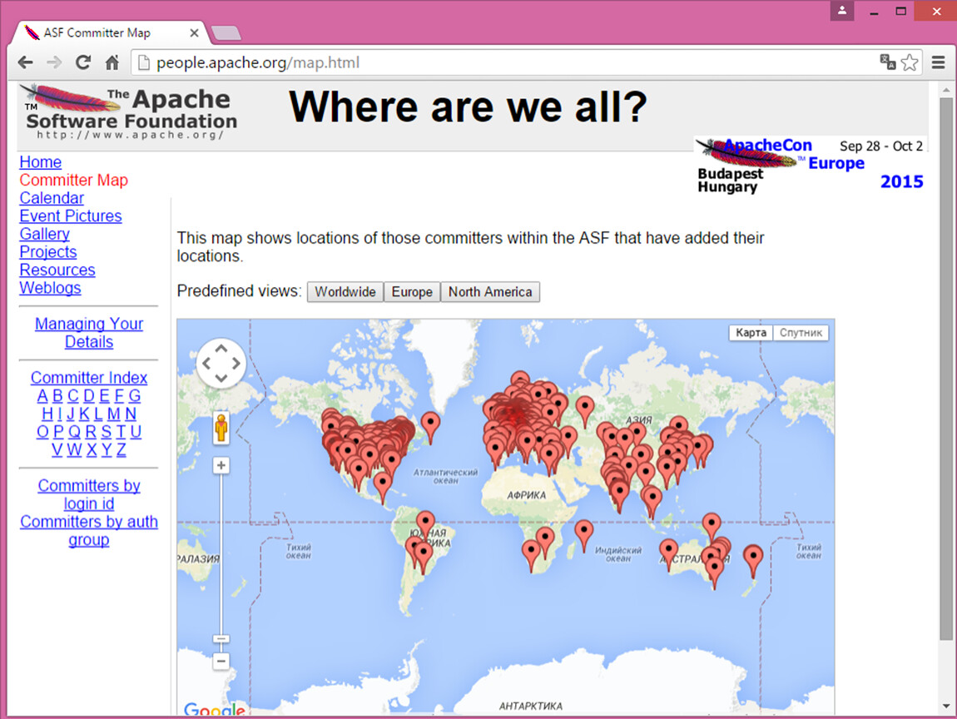Go to browser home page icon

point(112,62)
